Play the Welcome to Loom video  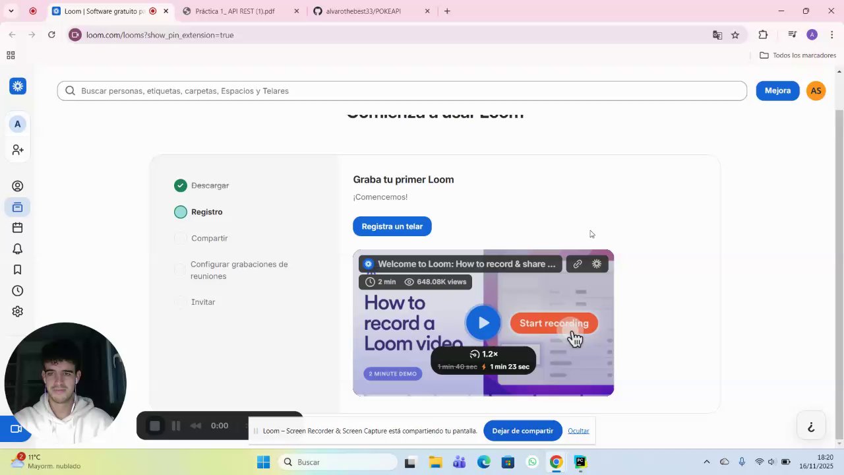click(x=483, y=323)
